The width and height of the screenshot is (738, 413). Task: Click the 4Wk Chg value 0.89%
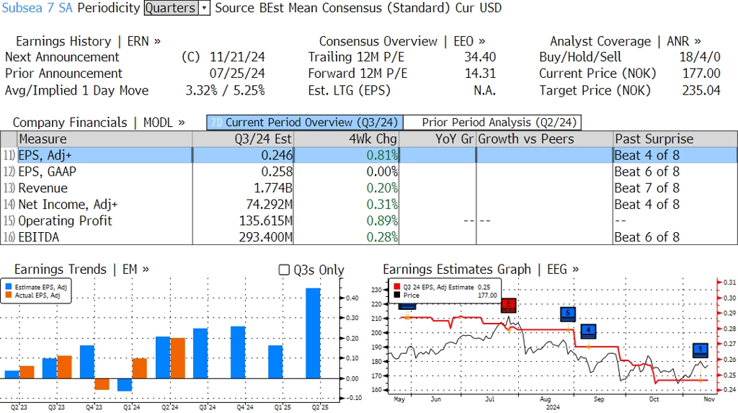tap(382, 221)
